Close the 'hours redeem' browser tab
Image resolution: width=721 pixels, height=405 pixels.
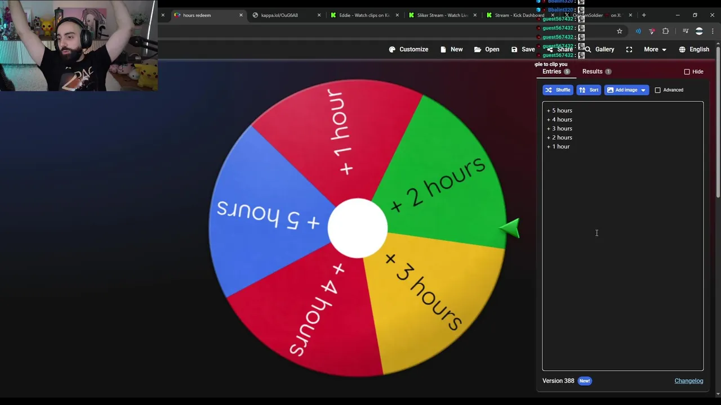[241, 15]
